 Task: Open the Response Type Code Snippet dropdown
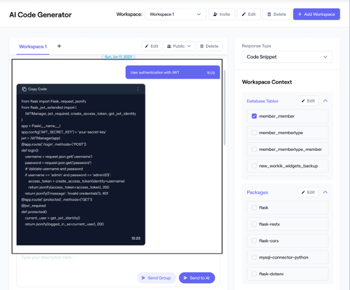click(287, 57)
